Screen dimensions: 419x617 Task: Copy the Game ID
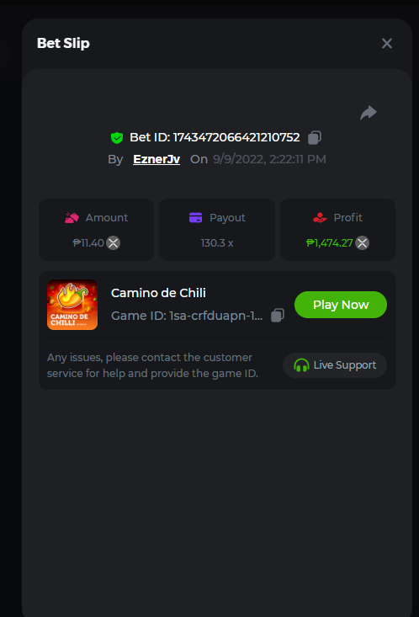click(x=278, y=315)
